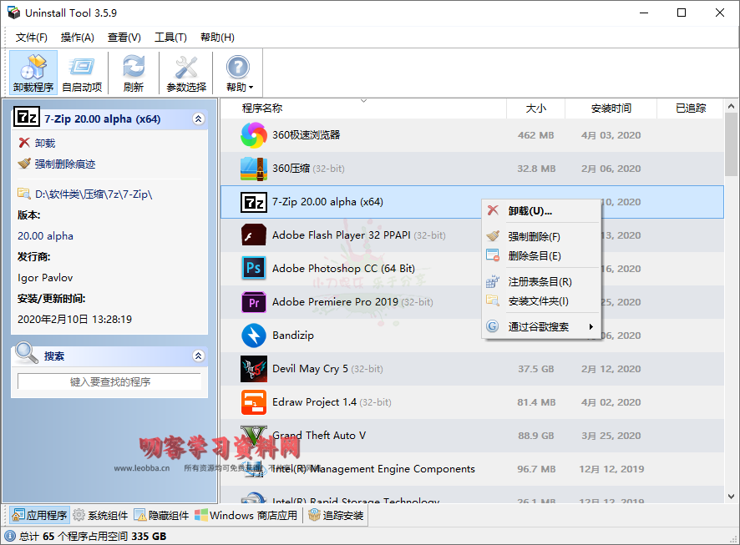The height and width of the screenshot is (545, 740).
Task: Open the 7-Zip install folder path link
Action: coord(93,194)
